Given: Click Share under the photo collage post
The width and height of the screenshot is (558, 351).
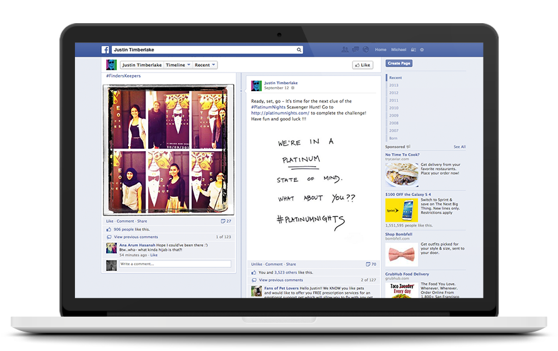Looking at the screenshot, I should (142, 221).
